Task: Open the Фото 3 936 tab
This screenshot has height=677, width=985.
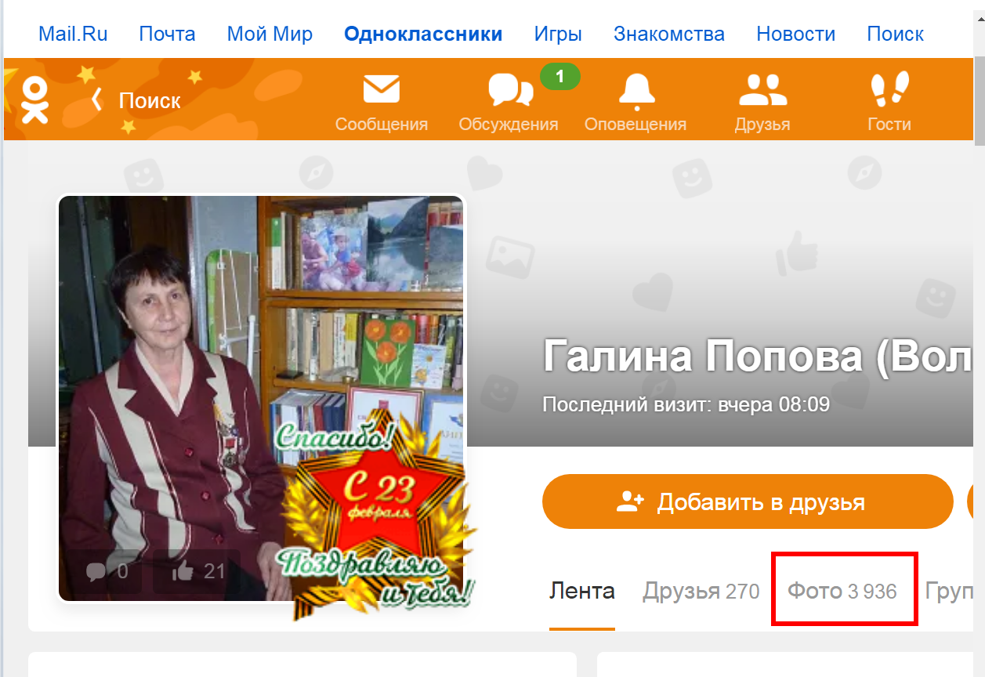Action: pyautogui.click(x=842, y=591)
